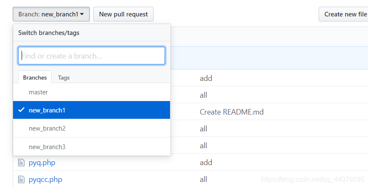Click the file icon next to pyq.php
The height and width of the screenshot is (187, 368).
(x=21, y=163)
